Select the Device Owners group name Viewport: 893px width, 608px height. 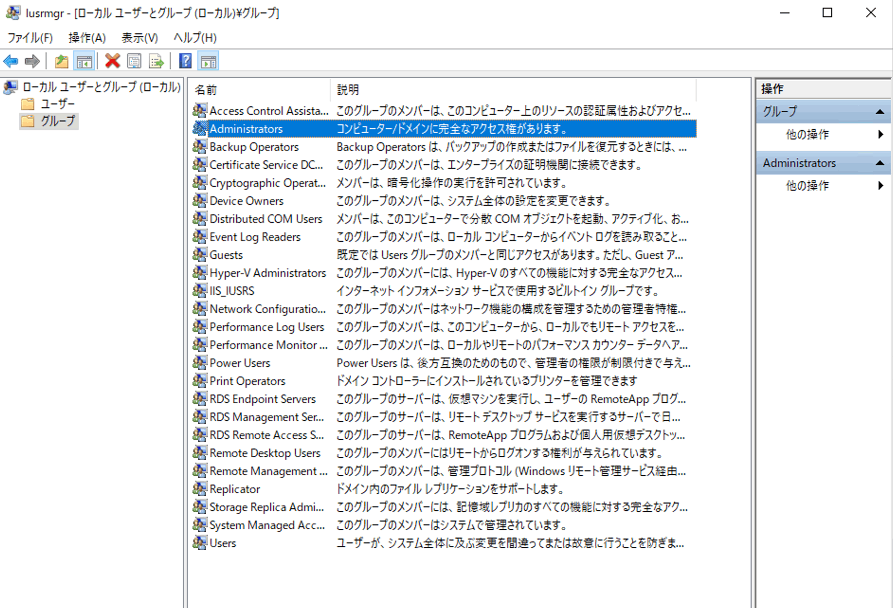tap(246, 201)
